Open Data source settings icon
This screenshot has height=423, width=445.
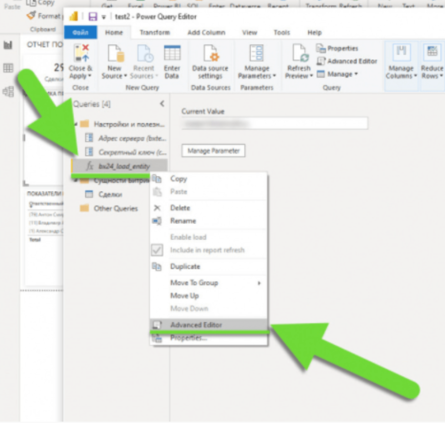coord(210,54)
